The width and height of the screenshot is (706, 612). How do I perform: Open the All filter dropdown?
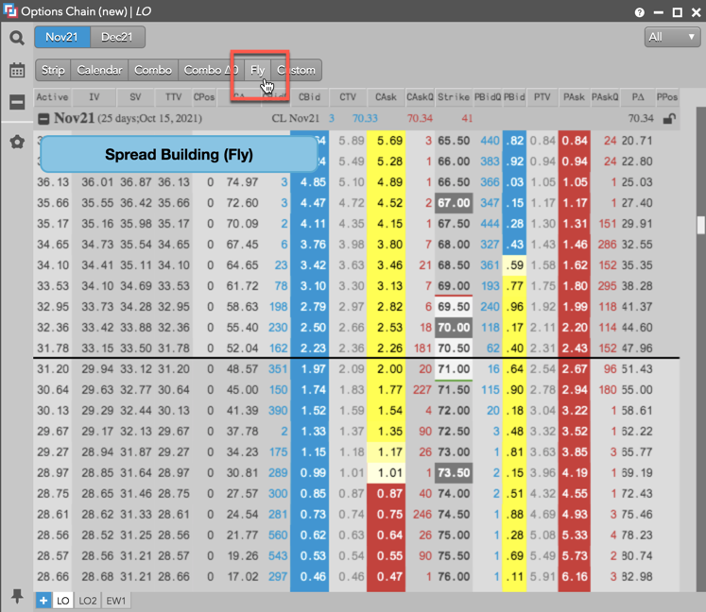[671, 37]
